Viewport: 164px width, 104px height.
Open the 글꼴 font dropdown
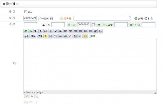[26, 36]
